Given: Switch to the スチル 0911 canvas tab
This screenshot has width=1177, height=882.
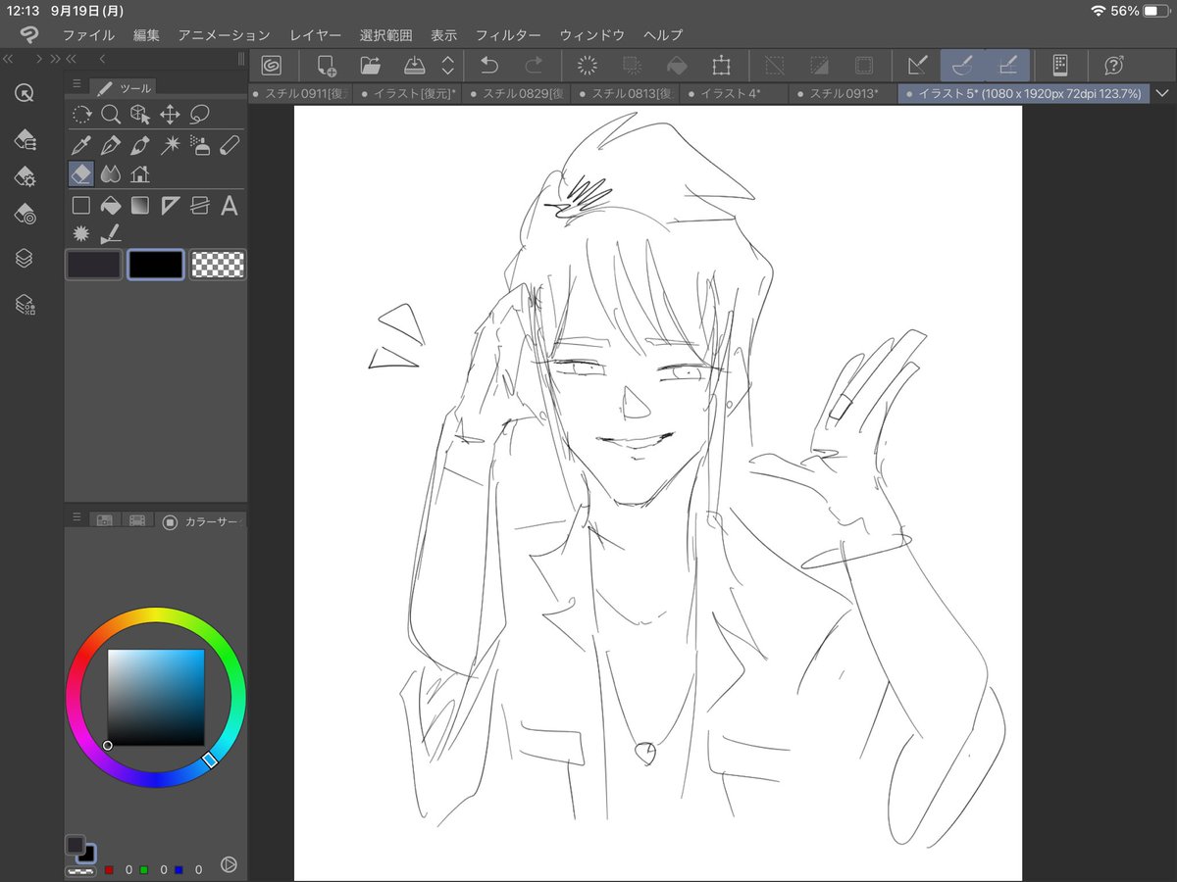Looking at the screenshot, I should click(299, 94).
